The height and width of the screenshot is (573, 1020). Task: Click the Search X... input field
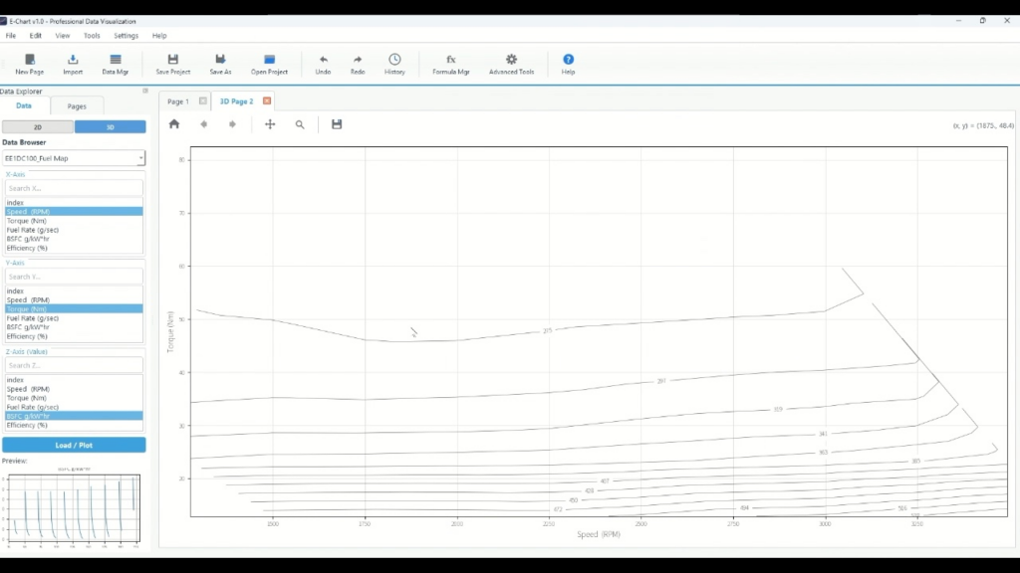coord(75,188)
